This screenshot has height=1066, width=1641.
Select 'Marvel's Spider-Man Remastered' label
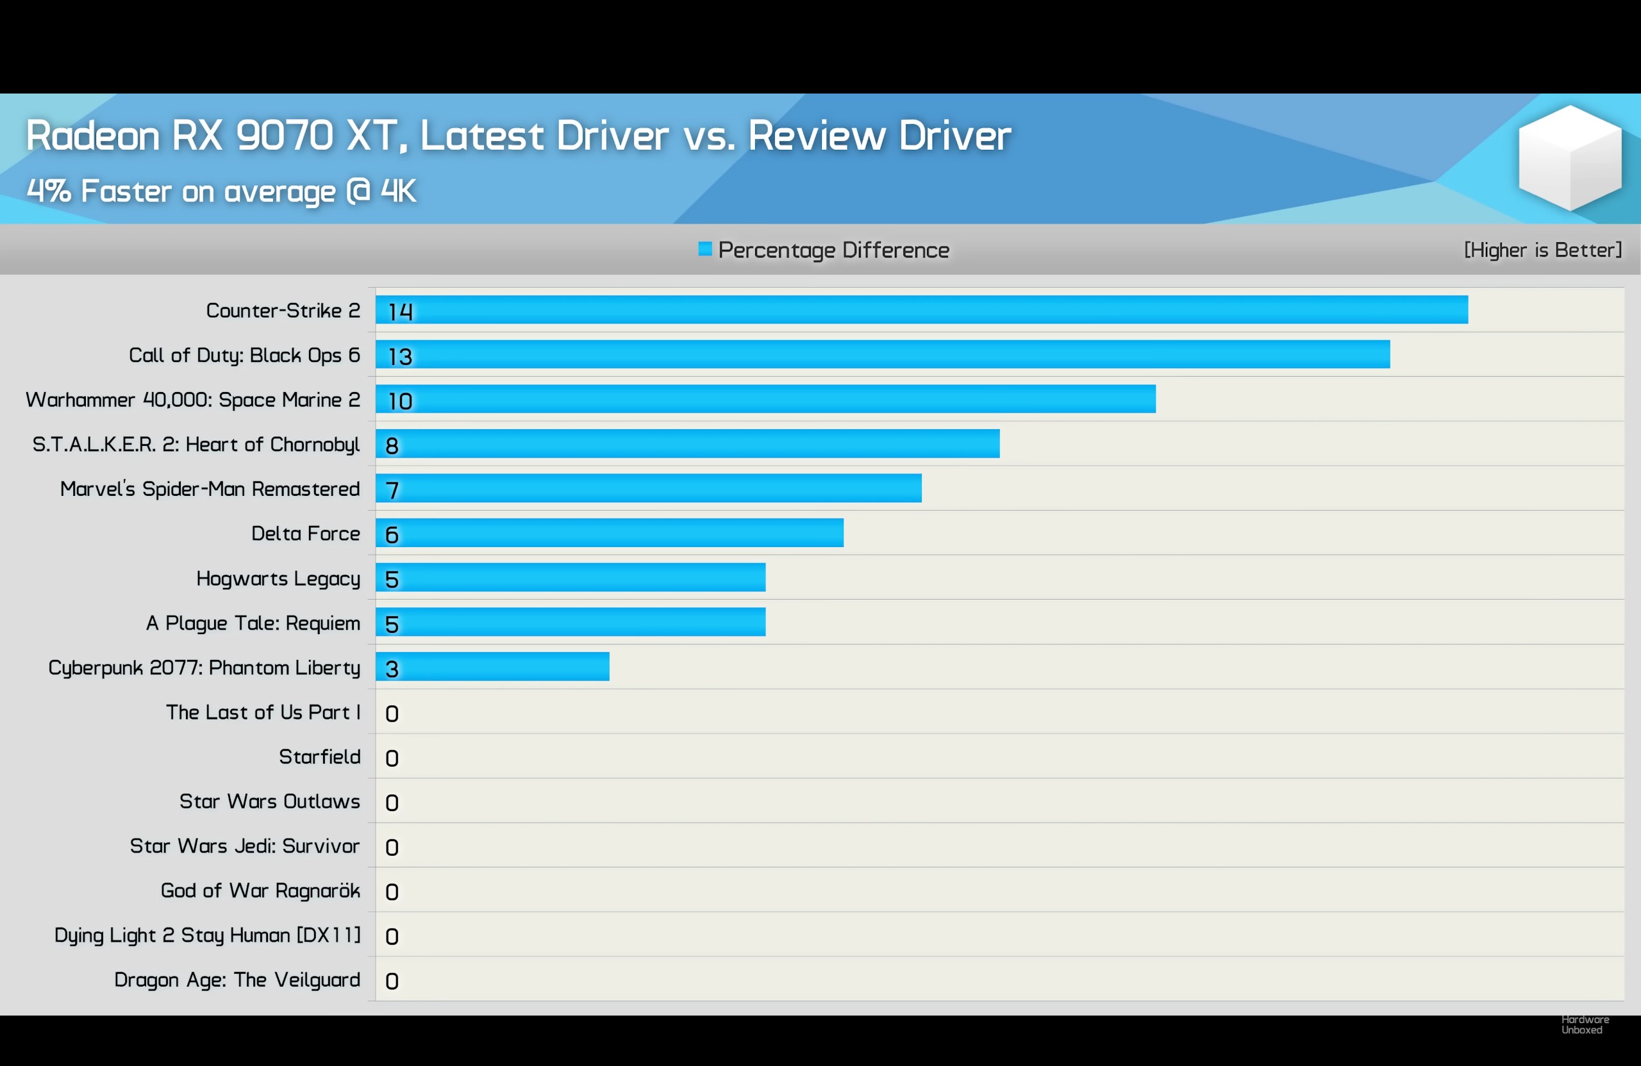210,489
